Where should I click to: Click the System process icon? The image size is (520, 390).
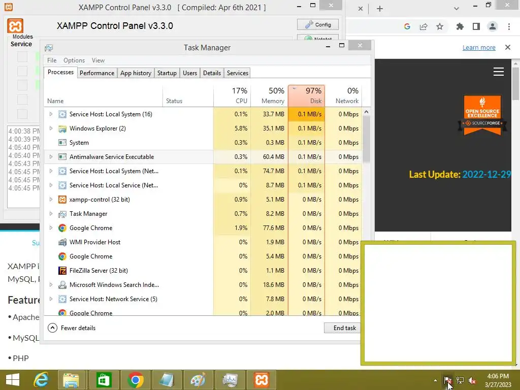62,143
